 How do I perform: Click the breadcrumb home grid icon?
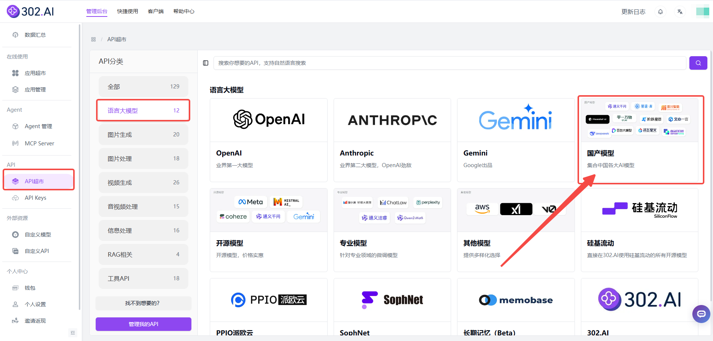tap(93, 39)
